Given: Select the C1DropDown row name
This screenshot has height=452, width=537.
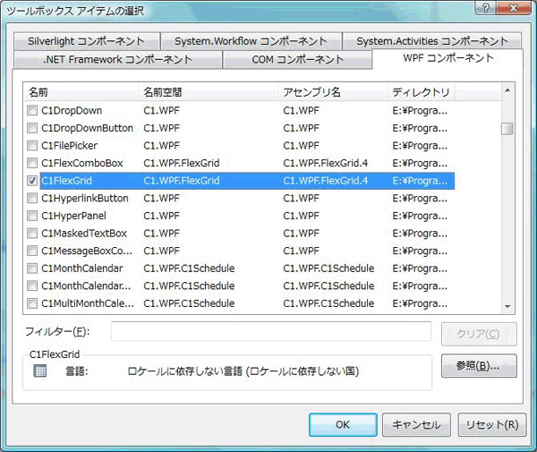Looking at the screenshot, I should coord(72,111).
